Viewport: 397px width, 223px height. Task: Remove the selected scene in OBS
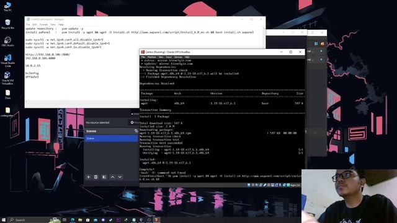point(96,177)
